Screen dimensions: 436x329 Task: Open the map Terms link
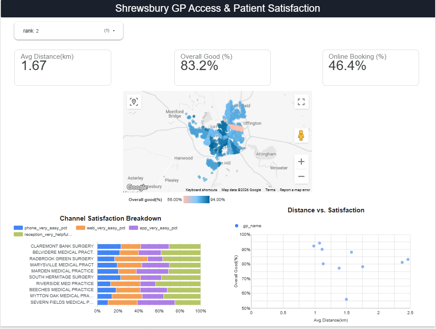click(270, 190)
